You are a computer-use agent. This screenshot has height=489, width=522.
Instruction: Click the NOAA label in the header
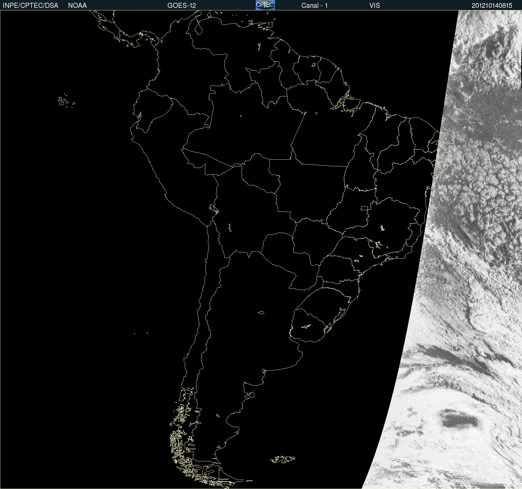[x=77, y=6]
